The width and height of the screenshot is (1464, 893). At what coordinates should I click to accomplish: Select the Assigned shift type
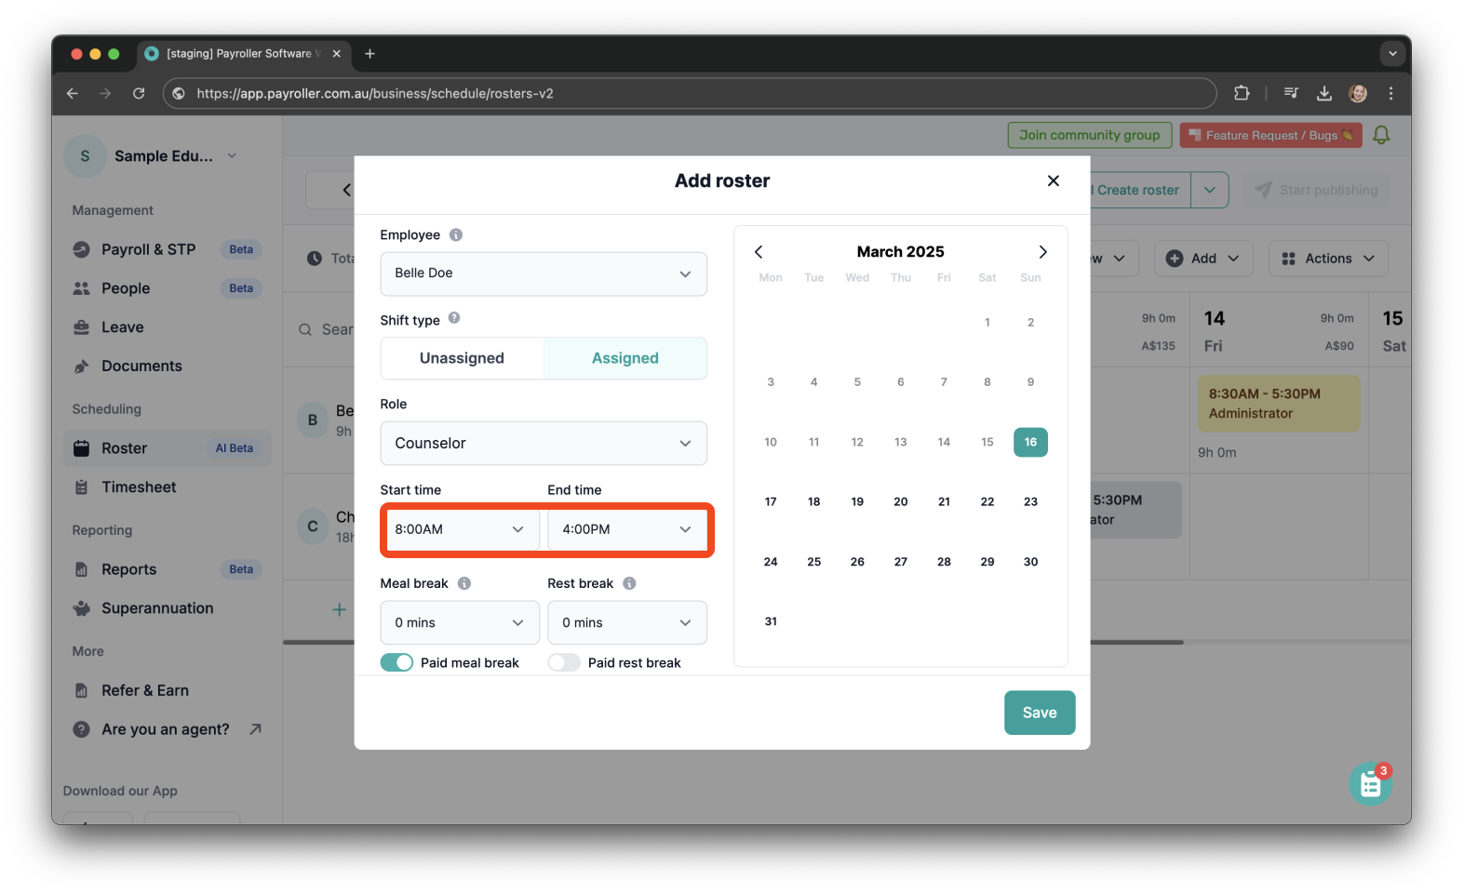pyautogui.click(x=625, y=358)
